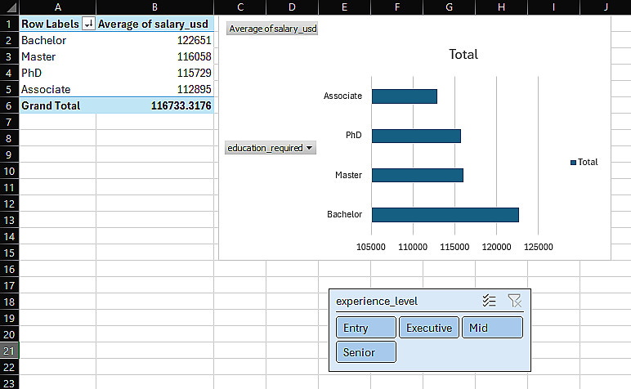Click the Bachelor category axis label
Screen dimensions: 631x389
pos(344,214)
